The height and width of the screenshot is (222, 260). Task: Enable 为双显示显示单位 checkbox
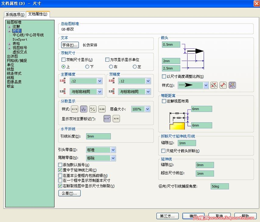(107, 59)
